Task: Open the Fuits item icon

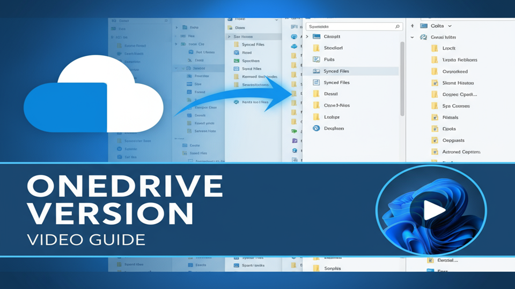Action: (x=316, y=59)
